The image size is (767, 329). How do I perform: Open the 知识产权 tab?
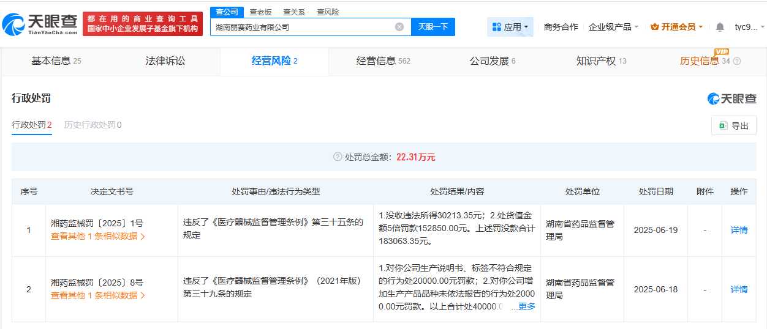point(601,61)
